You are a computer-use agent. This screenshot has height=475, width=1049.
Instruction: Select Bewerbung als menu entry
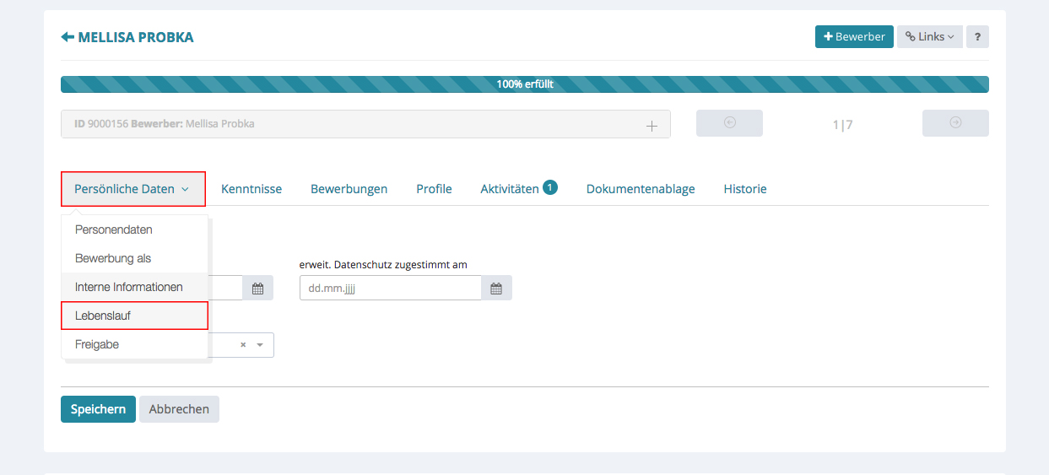[113, 258]
